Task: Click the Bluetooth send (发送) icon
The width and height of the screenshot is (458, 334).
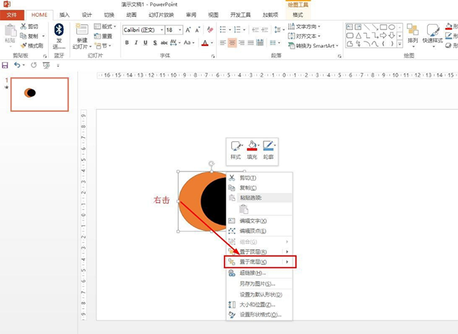Action: pos(59,30)
